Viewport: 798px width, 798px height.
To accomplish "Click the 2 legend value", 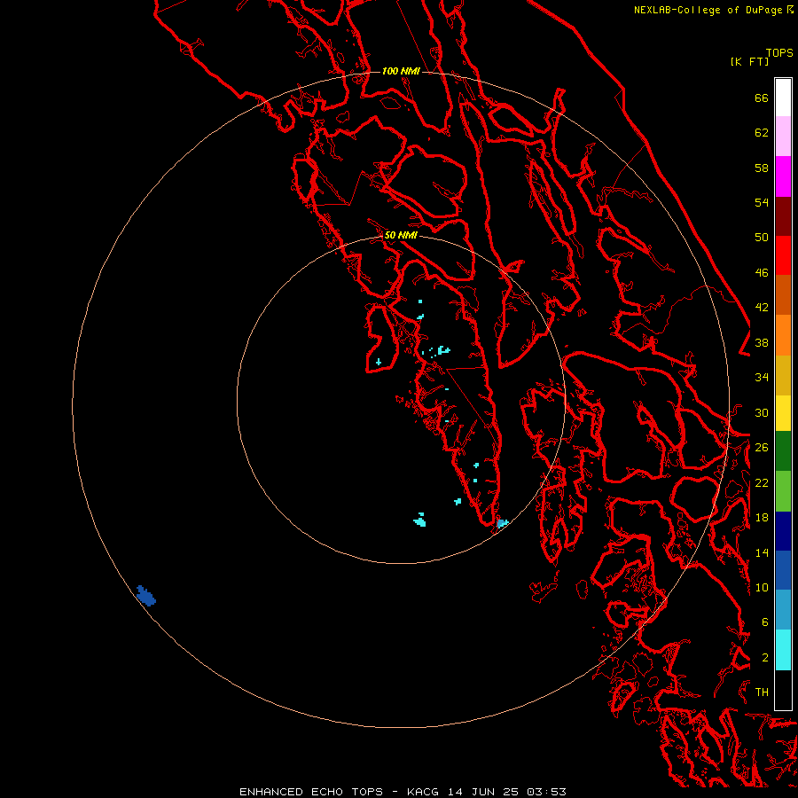I will pos(764,658).
